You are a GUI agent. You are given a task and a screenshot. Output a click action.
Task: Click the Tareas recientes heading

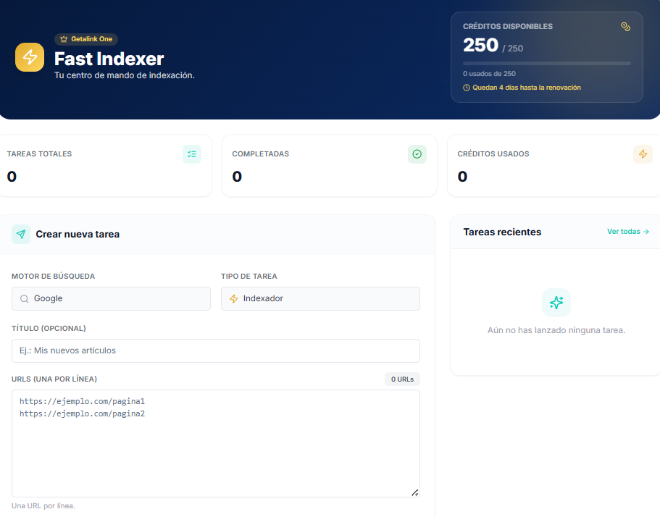click(x=502, y=232)
